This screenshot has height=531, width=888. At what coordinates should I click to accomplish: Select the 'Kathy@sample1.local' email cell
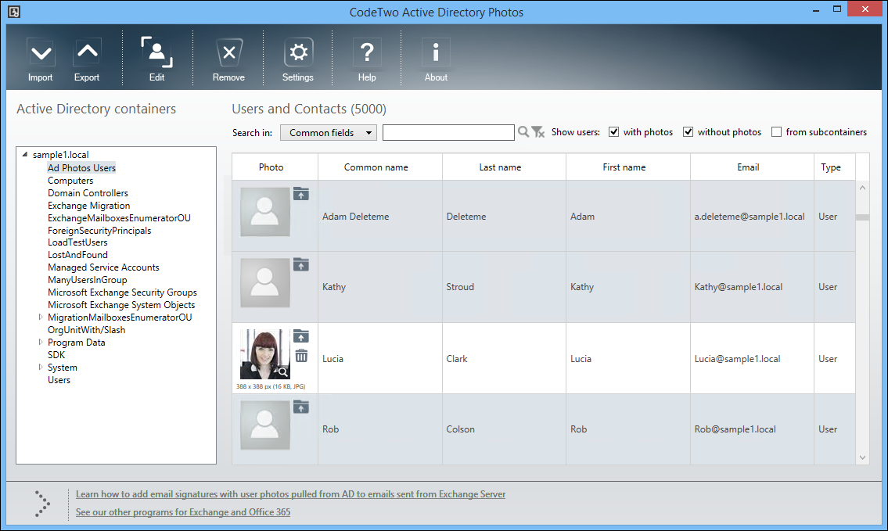752,287
